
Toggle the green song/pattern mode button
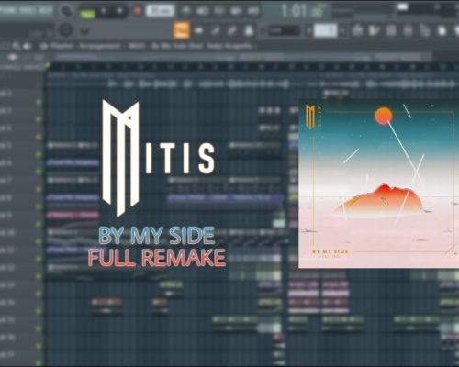point(87,13)
